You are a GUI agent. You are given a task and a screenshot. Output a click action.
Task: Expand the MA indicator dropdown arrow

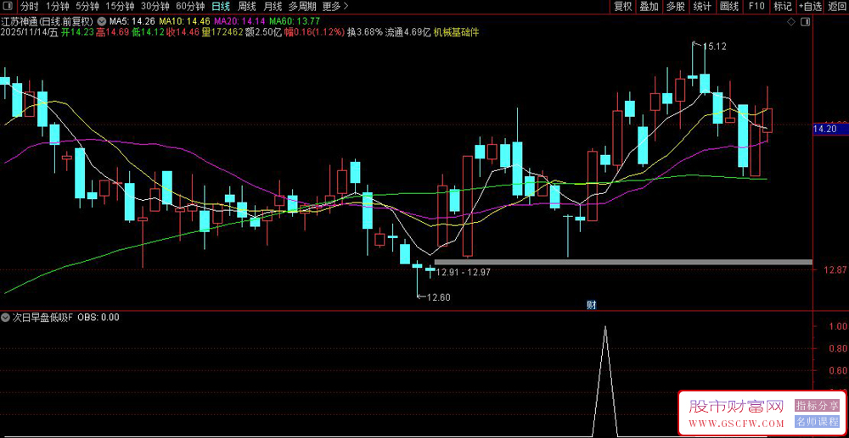[x=103, y=20]
